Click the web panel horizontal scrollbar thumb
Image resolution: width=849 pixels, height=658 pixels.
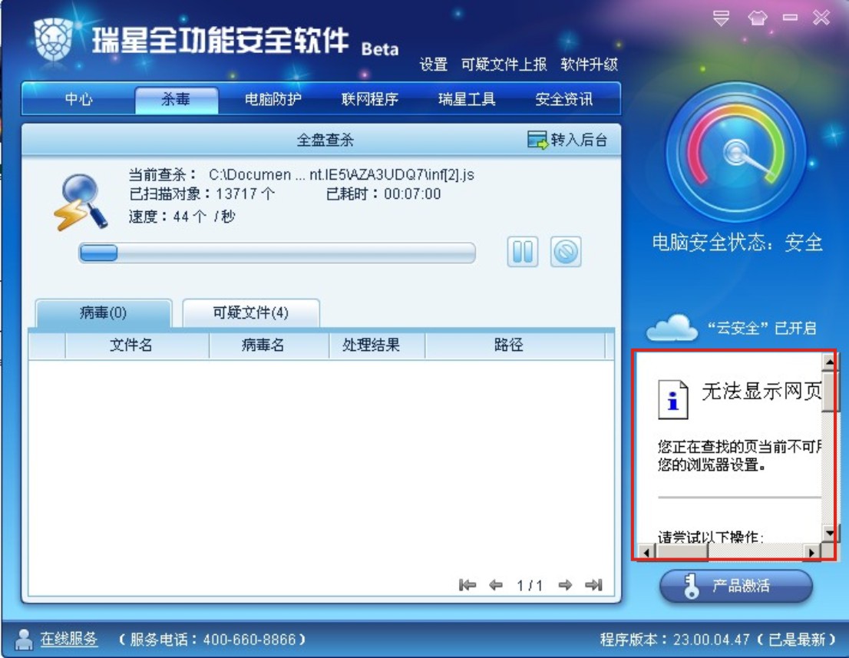point(682,552)
